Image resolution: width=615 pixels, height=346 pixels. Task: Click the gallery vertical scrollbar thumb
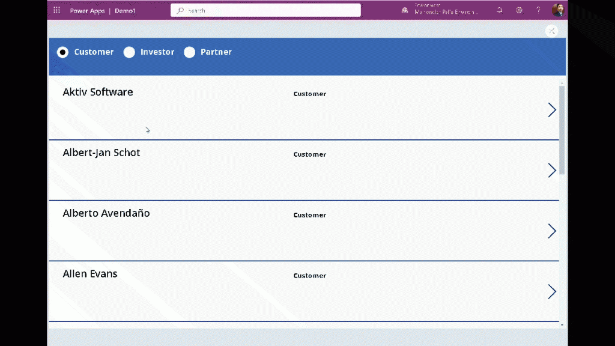[562, 130]
